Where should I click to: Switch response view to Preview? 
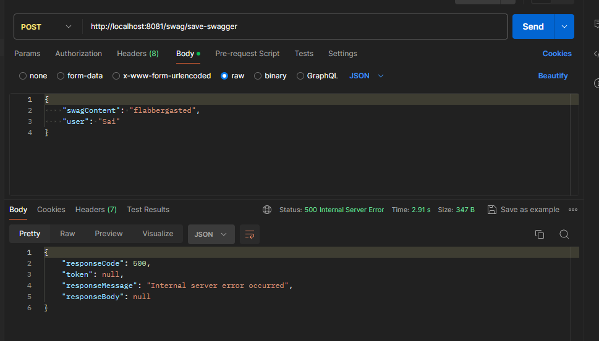(109, 234)
